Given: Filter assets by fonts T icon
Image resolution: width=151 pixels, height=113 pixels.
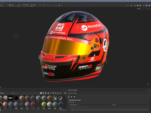Looking at the screenshot, I should [x=60, y=93].
